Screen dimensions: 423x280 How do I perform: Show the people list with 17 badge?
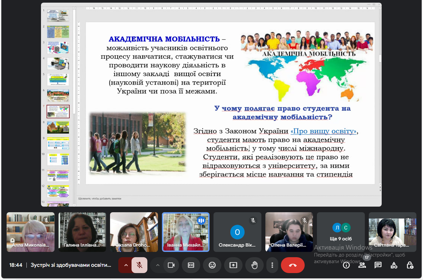(x=362, y=265)
